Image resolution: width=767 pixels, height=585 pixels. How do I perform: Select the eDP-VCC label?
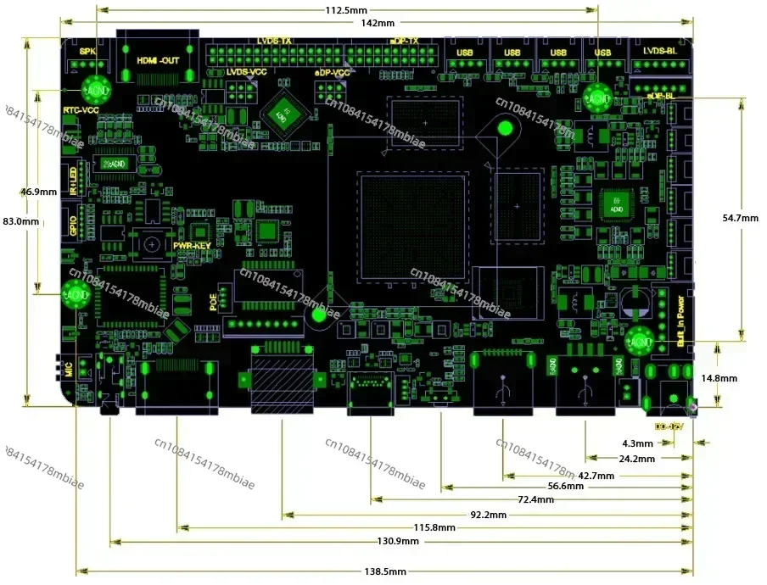click(x=332, y=73)
